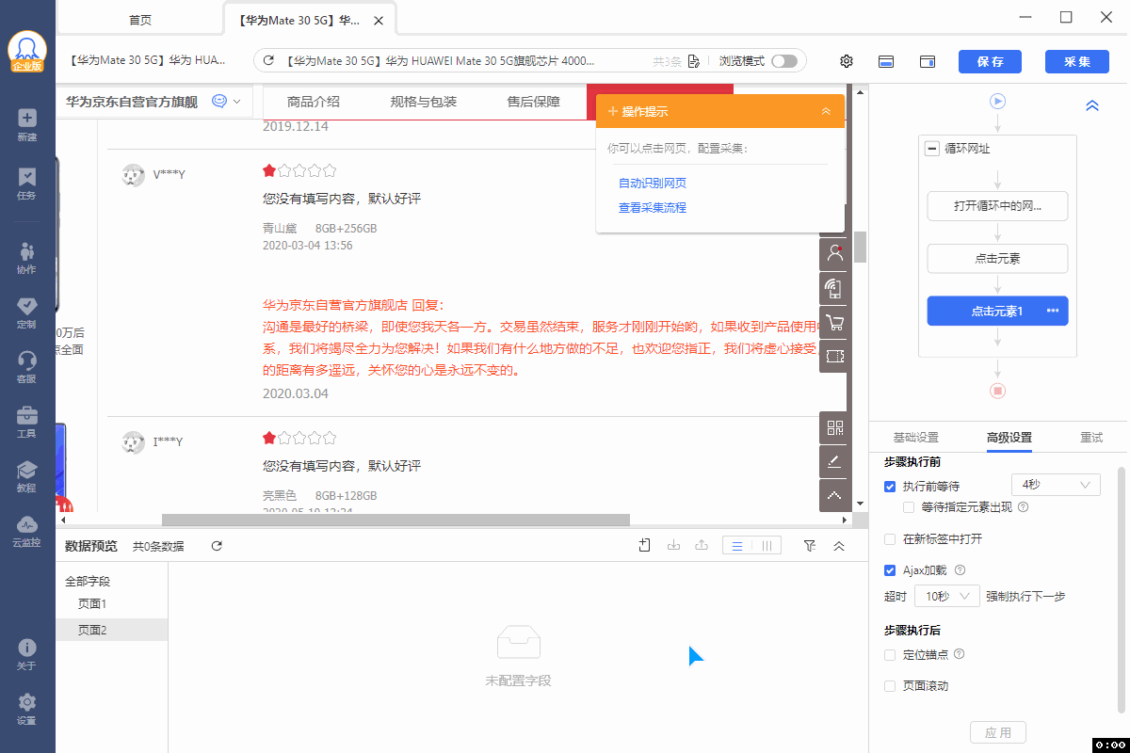Uncheck the 执行前等待 checkbox
The image size is (1130, 753).
(x=890, y=487)
